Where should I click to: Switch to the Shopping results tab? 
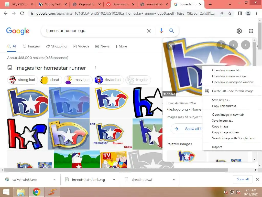click(x=56, y=46)
